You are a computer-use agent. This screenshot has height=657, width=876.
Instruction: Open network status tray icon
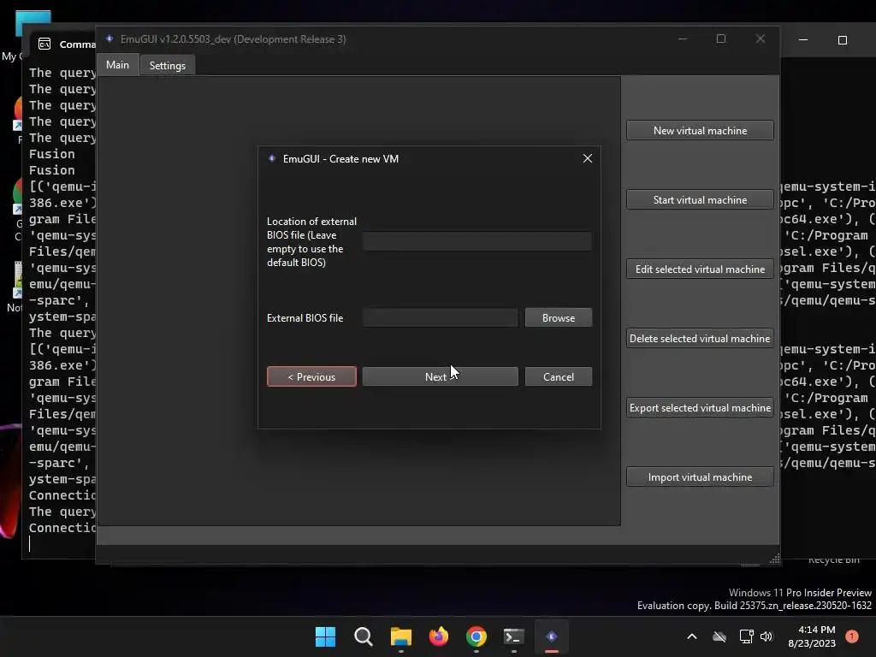(x=746, y=636)
